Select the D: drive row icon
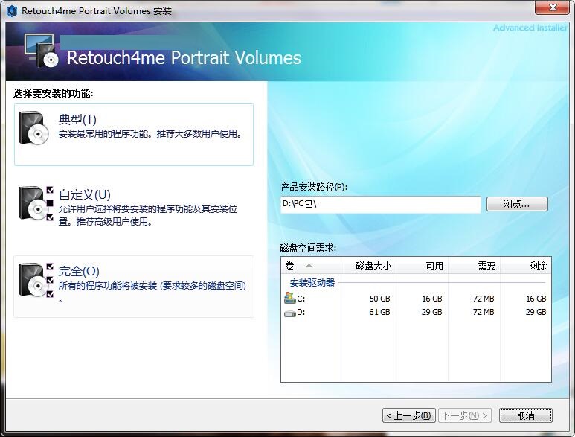 (x=289, y=313)
